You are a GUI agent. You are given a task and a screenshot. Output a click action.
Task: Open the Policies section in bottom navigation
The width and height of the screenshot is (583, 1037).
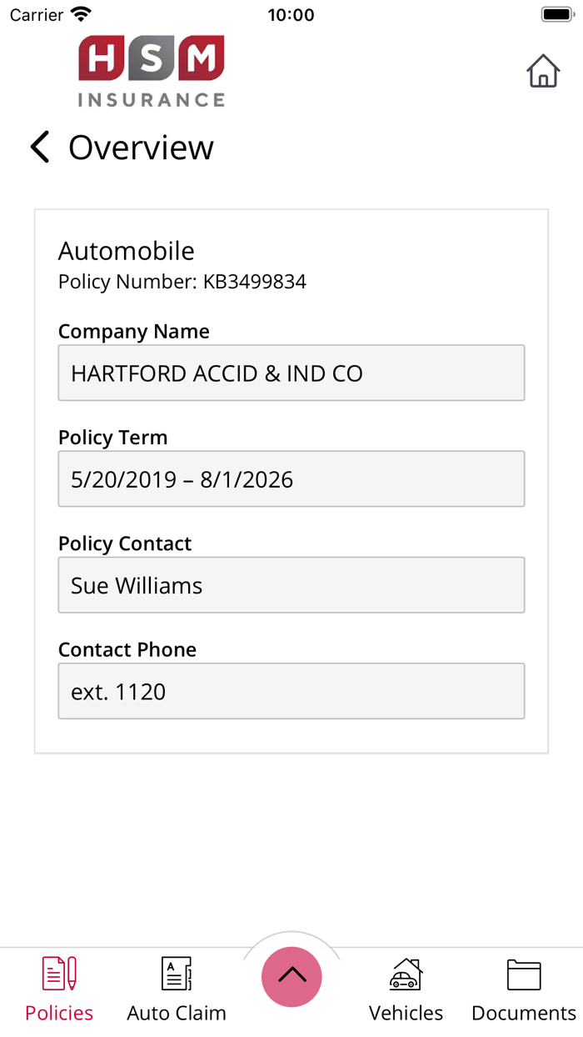tap(58, 986)
